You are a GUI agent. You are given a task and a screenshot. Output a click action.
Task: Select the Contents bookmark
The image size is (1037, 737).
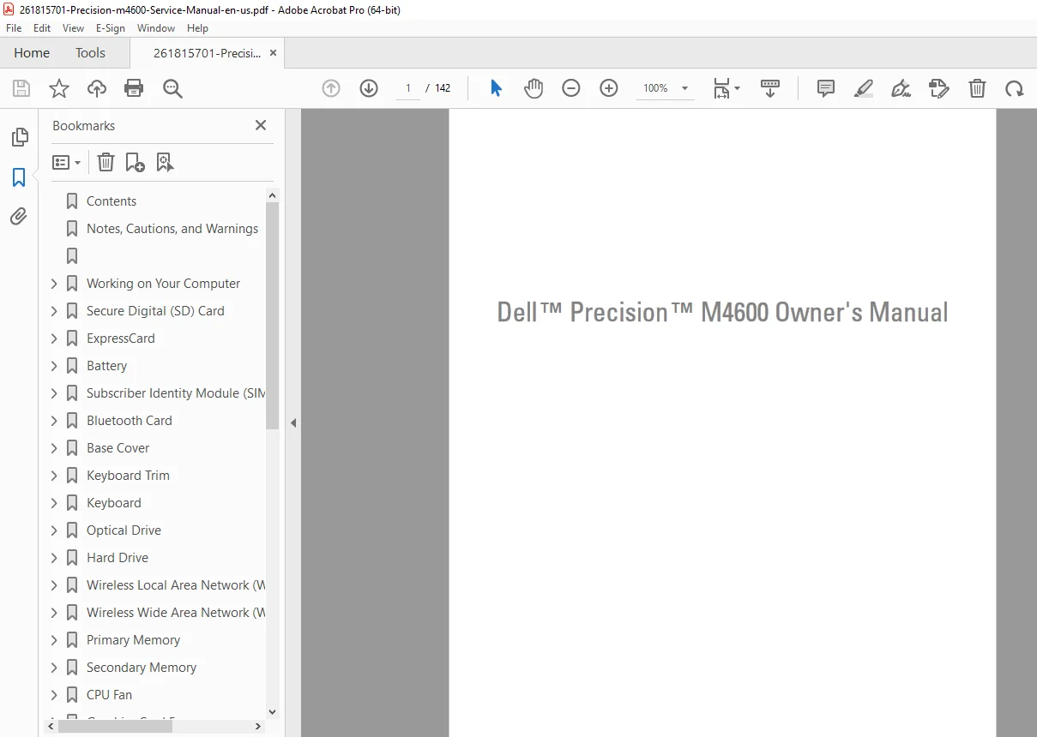112,201
